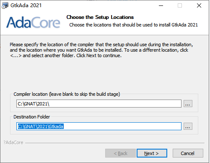
Task: Click the Next > button
Action: click(152, 153)
